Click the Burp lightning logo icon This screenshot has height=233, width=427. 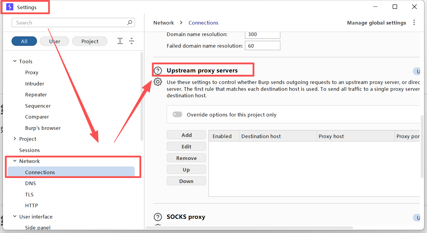(x=10, y=7)
